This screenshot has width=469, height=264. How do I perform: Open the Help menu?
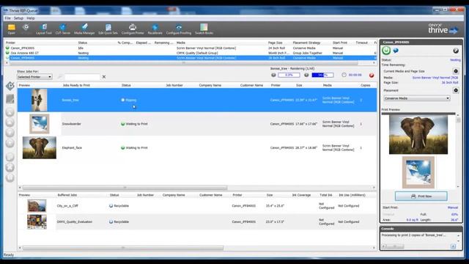[x=31, y=18]
